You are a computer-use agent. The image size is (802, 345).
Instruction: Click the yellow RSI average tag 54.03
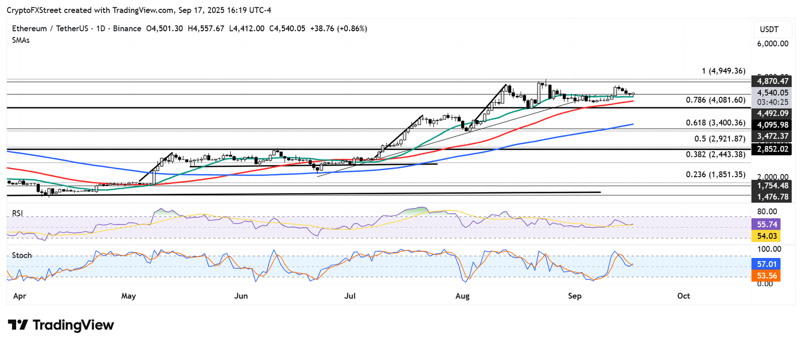pos(771,237)
